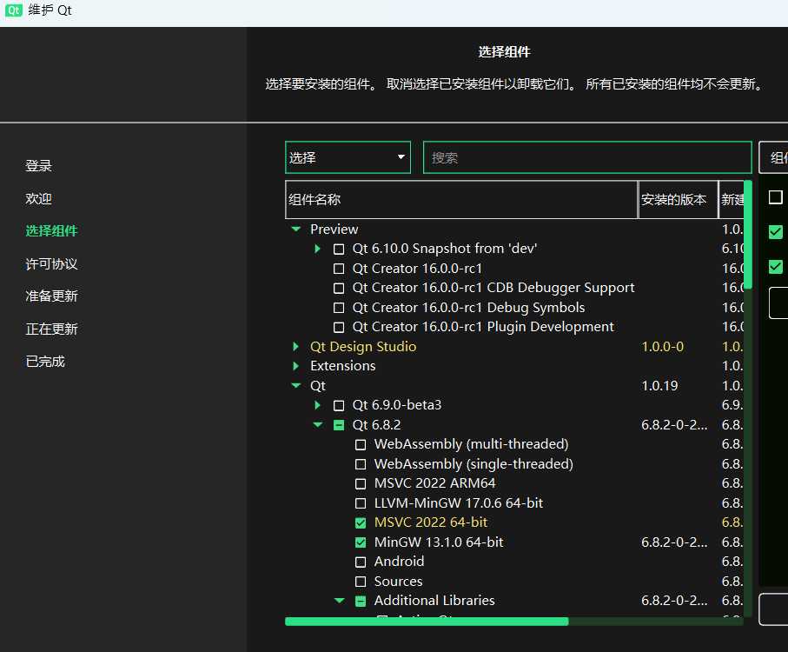Check WebAssembly (multi-threaded)
The width and height of the screenshot is (788, 652).
[x=361, y=444]
